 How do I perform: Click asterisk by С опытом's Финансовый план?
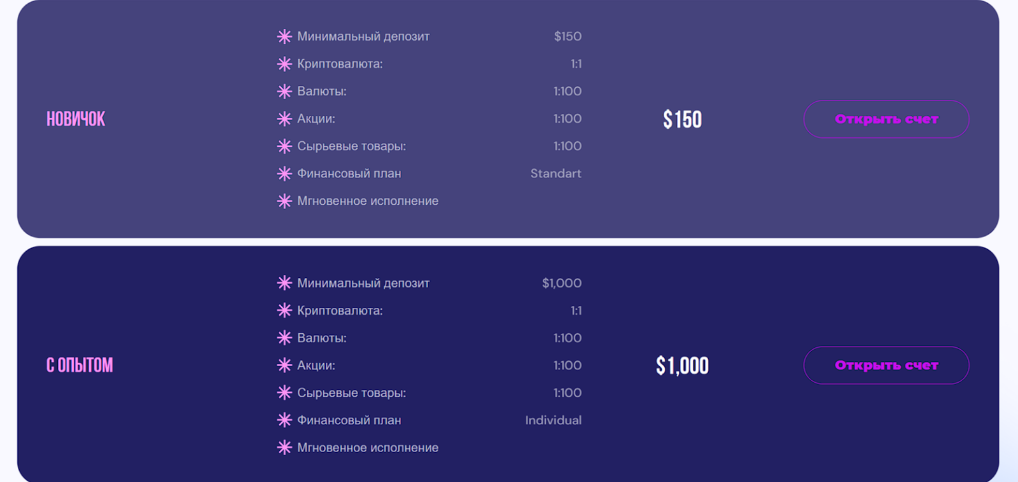(x=284, y=420)
